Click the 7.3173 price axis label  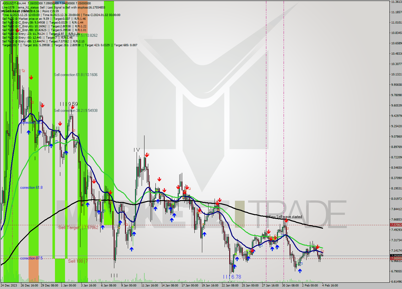[x=396, y=240]
